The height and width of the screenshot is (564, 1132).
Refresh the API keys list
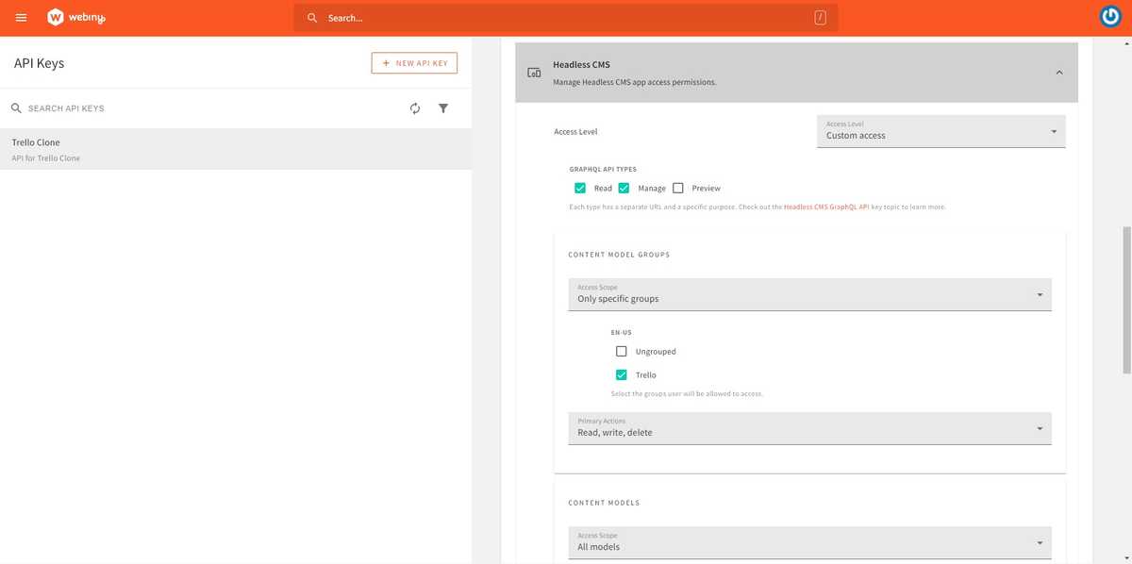tap(415, 108)
